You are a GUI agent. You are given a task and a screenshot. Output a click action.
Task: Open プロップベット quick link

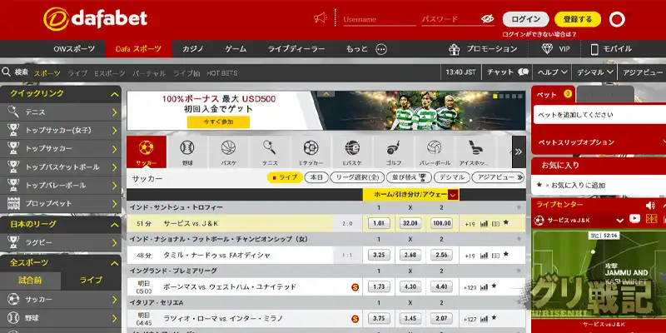(61, 203)
